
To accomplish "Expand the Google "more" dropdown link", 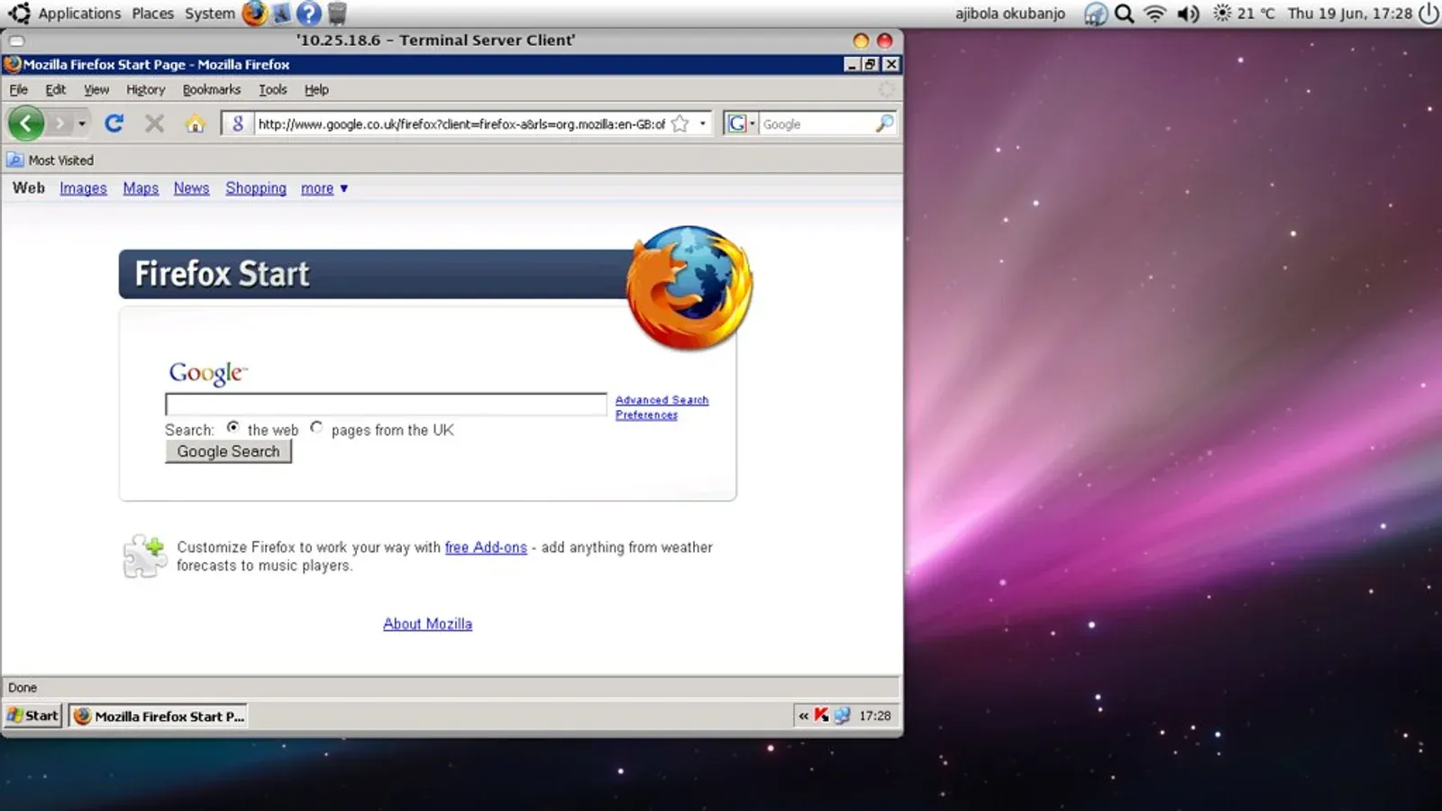I will [x=324, y=188].
